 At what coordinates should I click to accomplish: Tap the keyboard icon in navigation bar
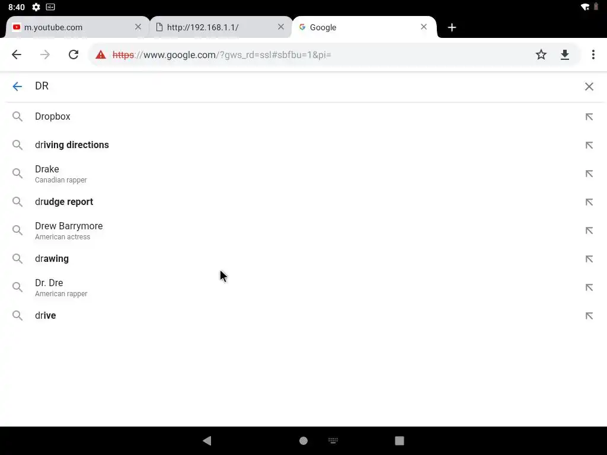point(333,440)
